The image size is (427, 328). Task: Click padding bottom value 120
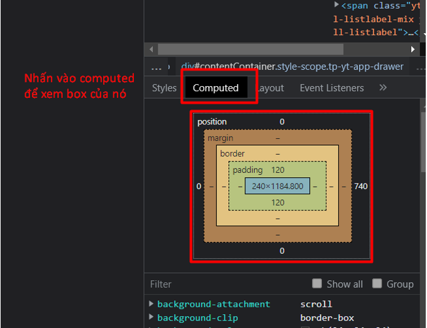[278, 203]
